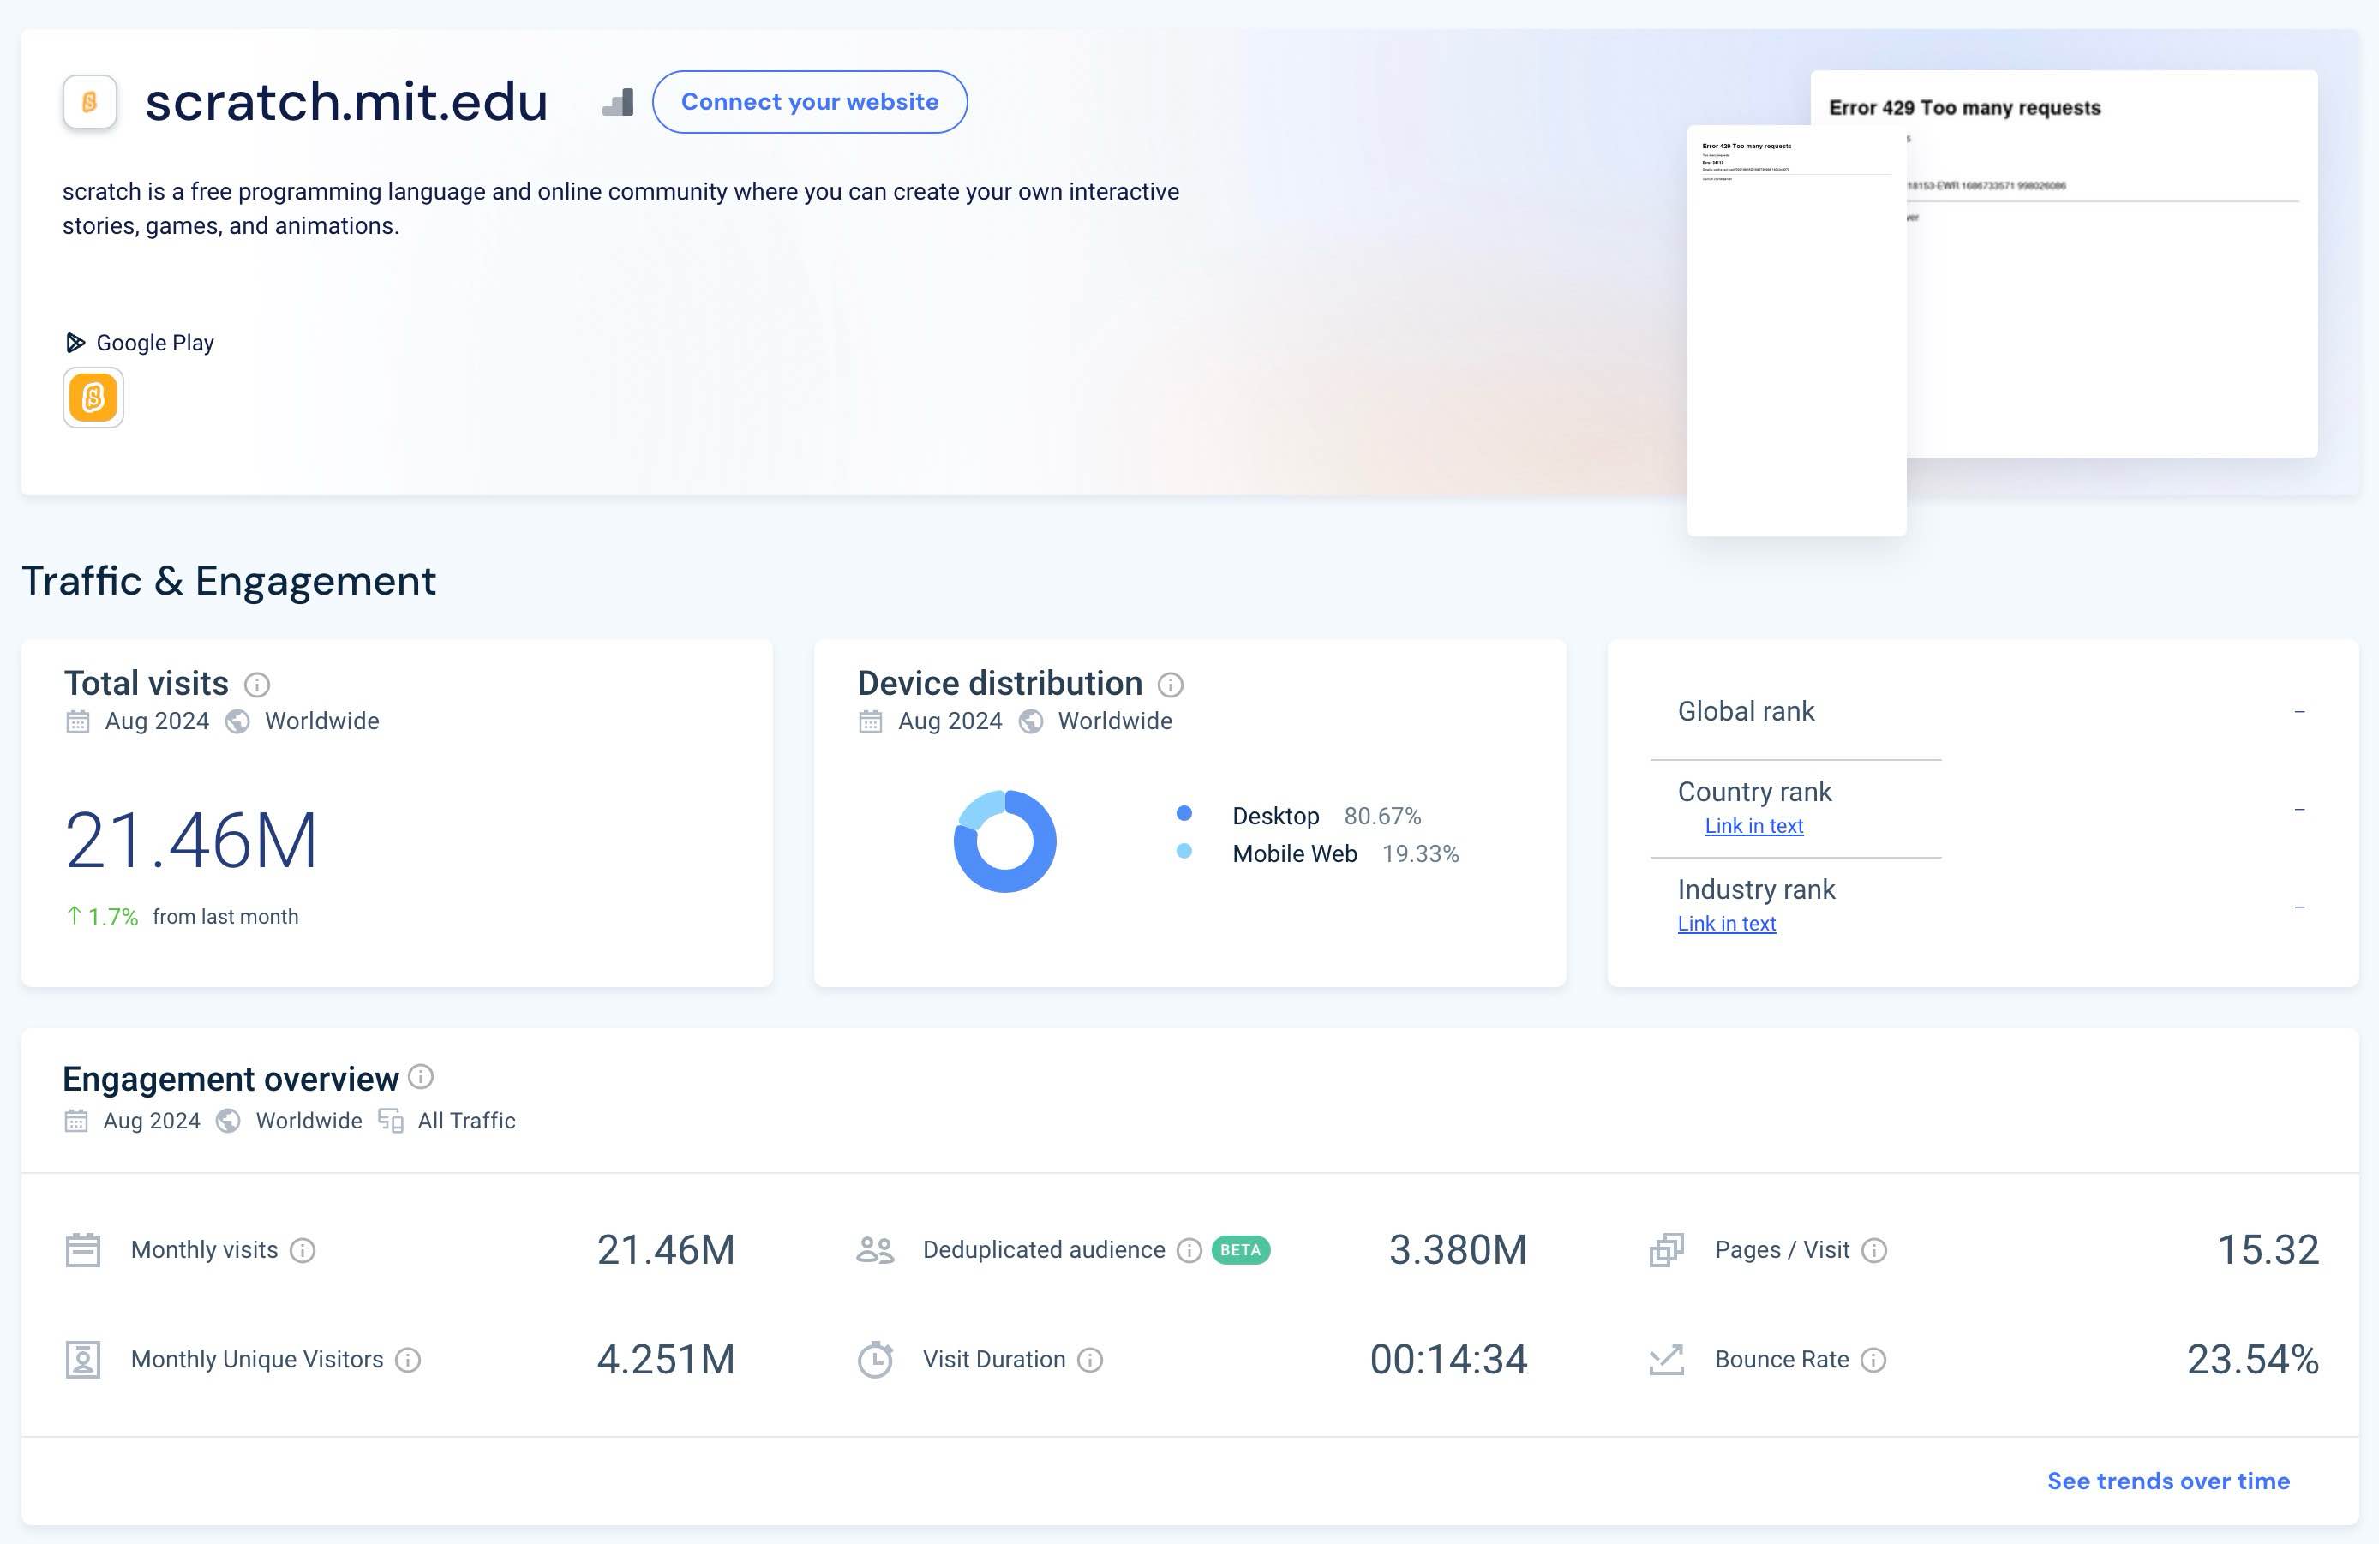Click the Google Play triangle icon

pos(75,343)
